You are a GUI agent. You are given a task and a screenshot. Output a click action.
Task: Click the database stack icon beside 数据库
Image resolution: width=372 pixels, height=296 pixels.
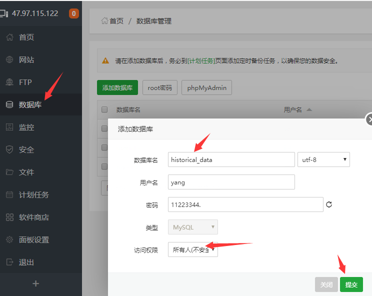9,104
